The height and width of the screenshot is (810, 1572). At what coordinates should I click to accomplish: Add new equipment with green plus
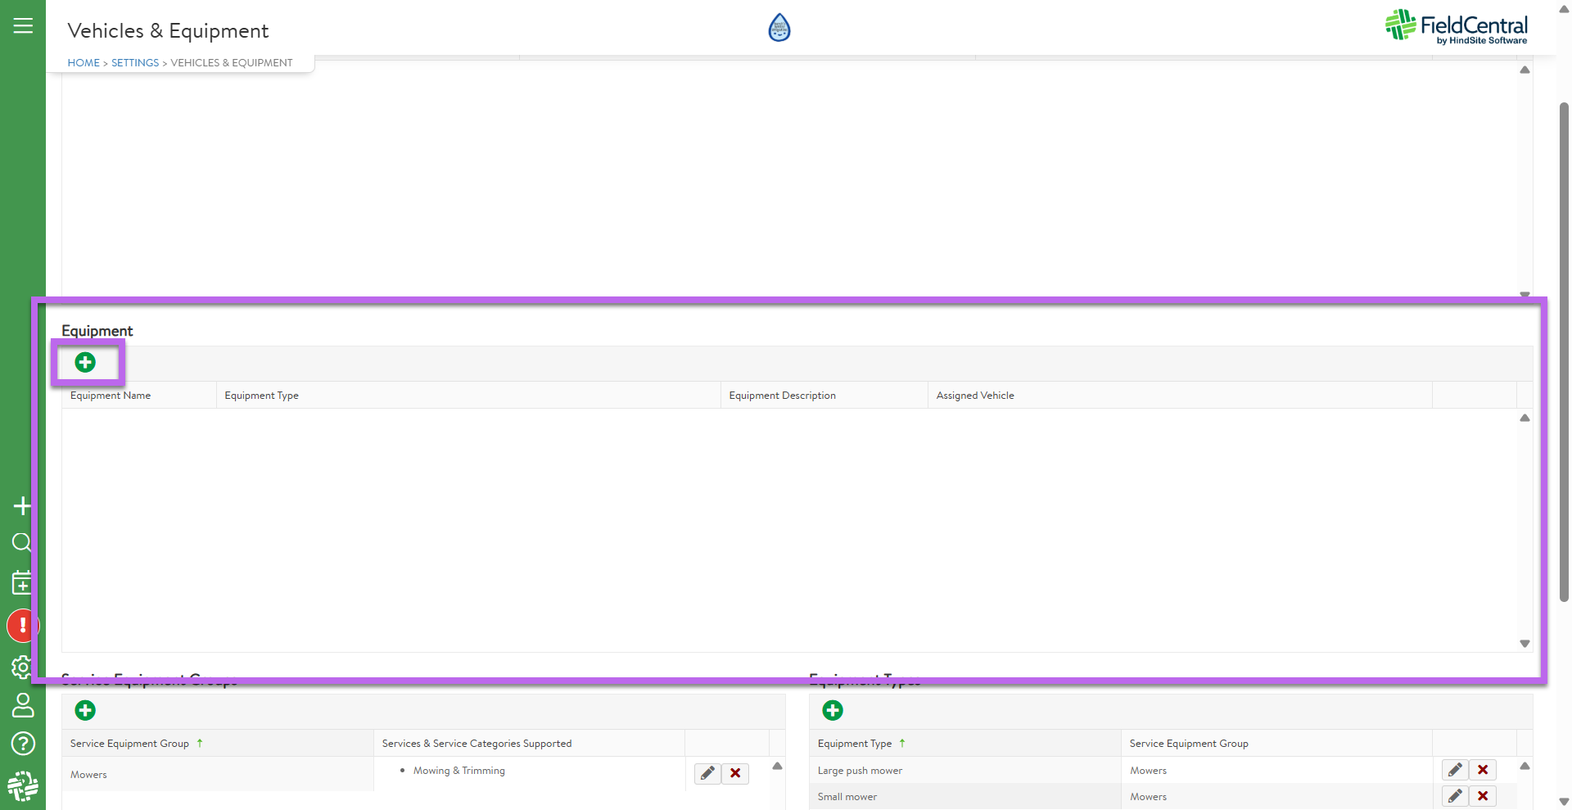pyautogui.click(x=85, y=363)
